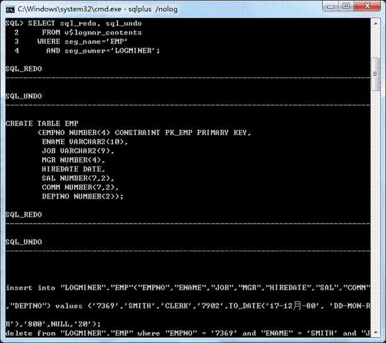
Task: Minimize the cmd.exe window
Action: click(331, 6)
